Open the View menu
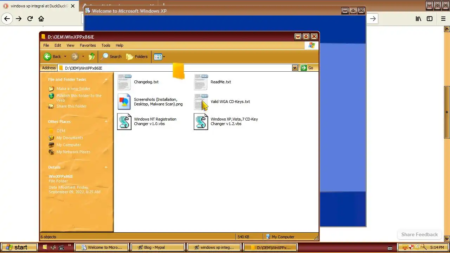Image resolution: width=450 pixels, height=253 pixels. [x=70, y=45]
